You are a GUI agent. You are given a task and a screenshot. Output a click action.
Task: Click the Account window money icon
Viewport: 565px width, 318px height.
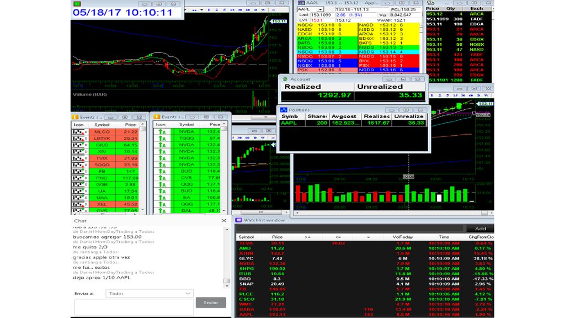[x=285, y=79]
